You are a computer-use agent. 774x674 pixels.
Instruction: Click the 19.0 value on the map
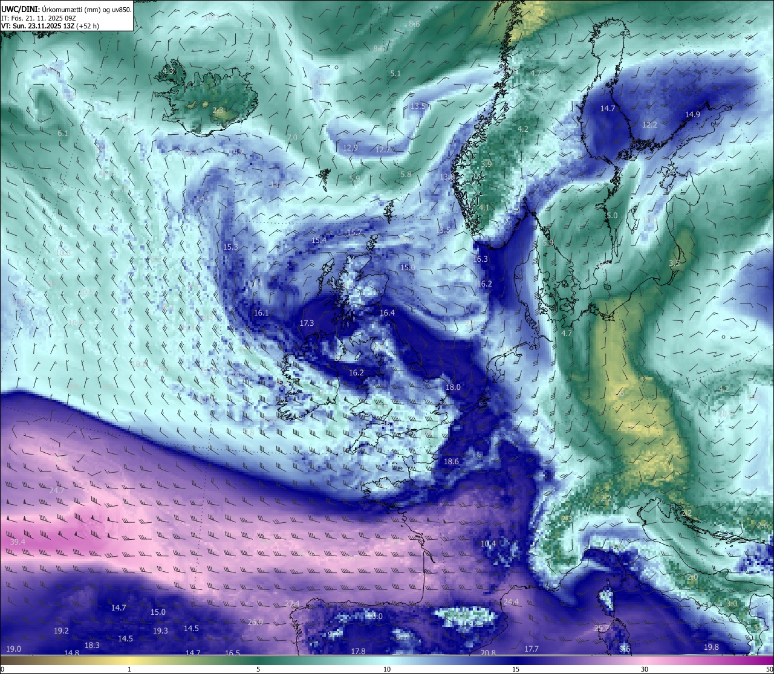click(13, 649)
